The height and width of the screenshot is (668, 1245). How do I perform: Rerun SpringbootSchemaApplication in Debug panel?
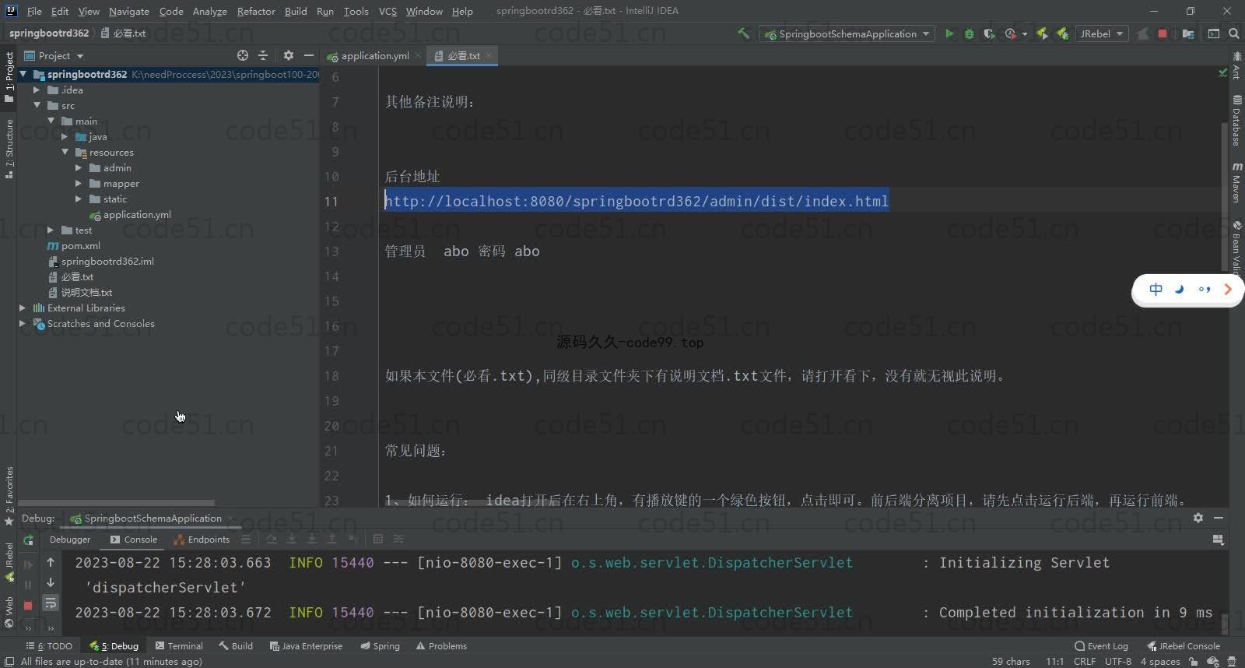tap(29, 540)
